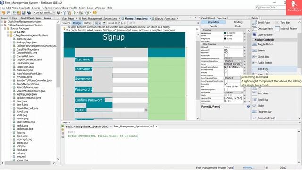Click the foreground property black swatch

coord(225,39)
